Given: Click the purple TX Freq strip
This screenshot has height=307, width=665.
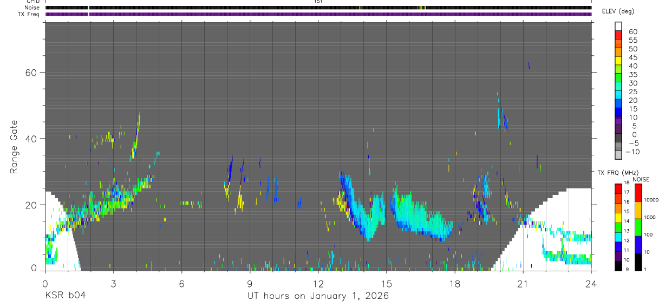Looking at the screenshot, I should click(318, 14).
